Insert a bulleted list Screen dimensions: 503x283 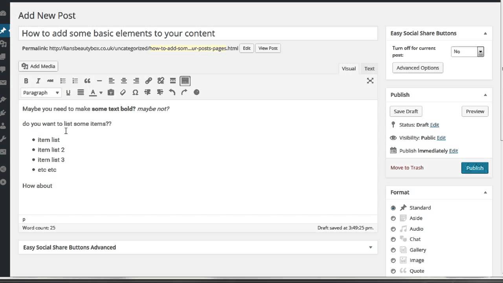(x=63, y=81)
